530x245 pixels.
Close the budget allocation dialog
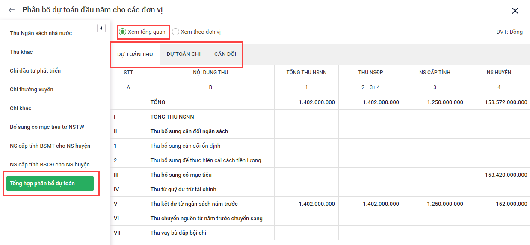point(515,11)
